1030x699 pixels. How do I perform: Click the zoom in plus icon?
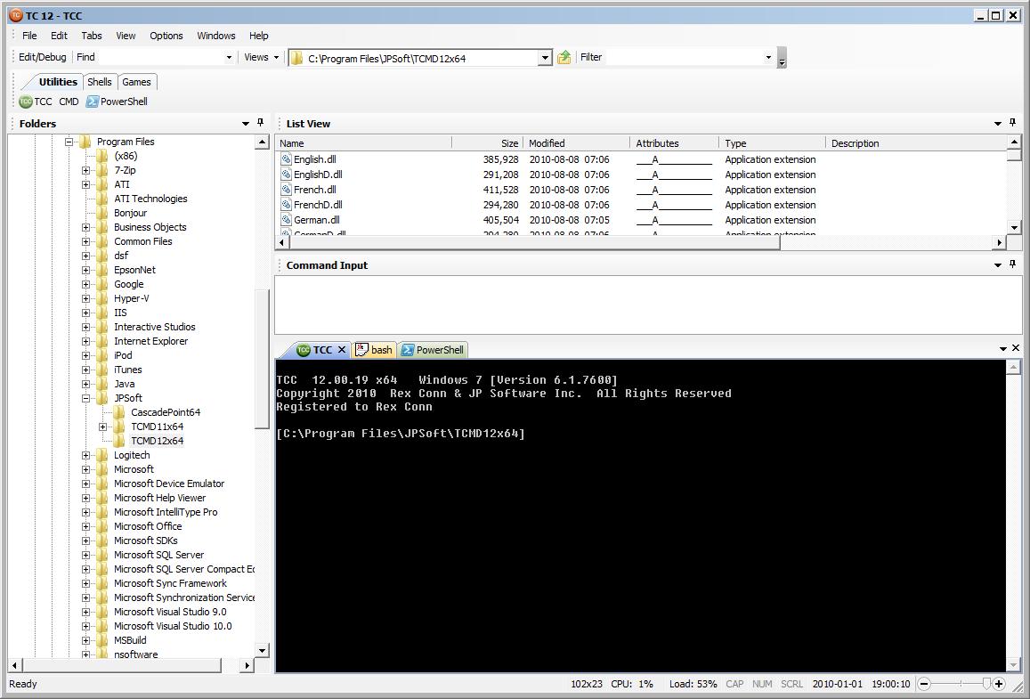[999, 684]
